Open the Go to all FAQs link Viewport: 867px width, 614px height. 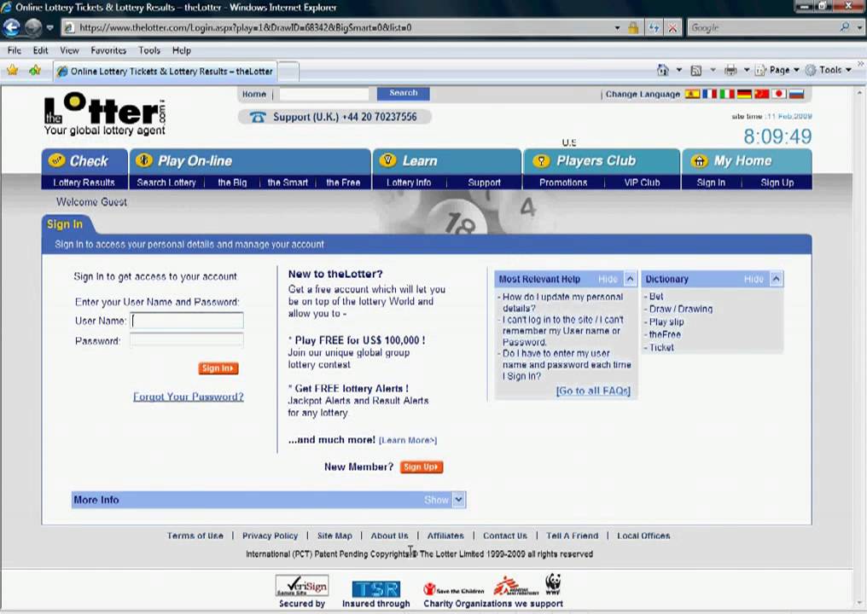pos(593,391)
